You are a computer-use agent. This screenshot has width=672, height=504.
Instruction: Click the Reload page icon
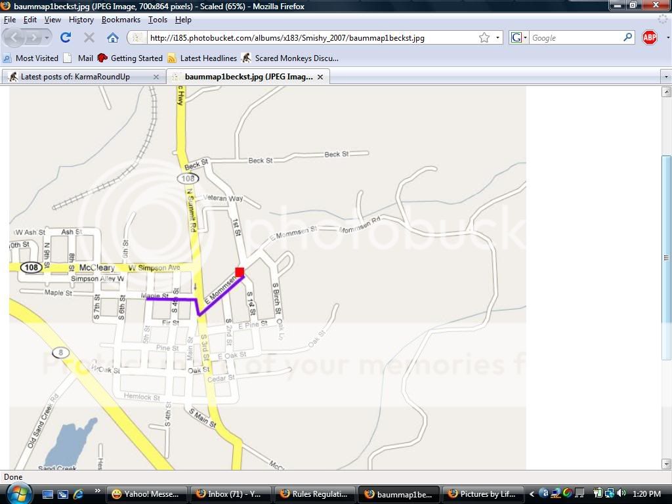pyautogui.click(x=66, y=37)
